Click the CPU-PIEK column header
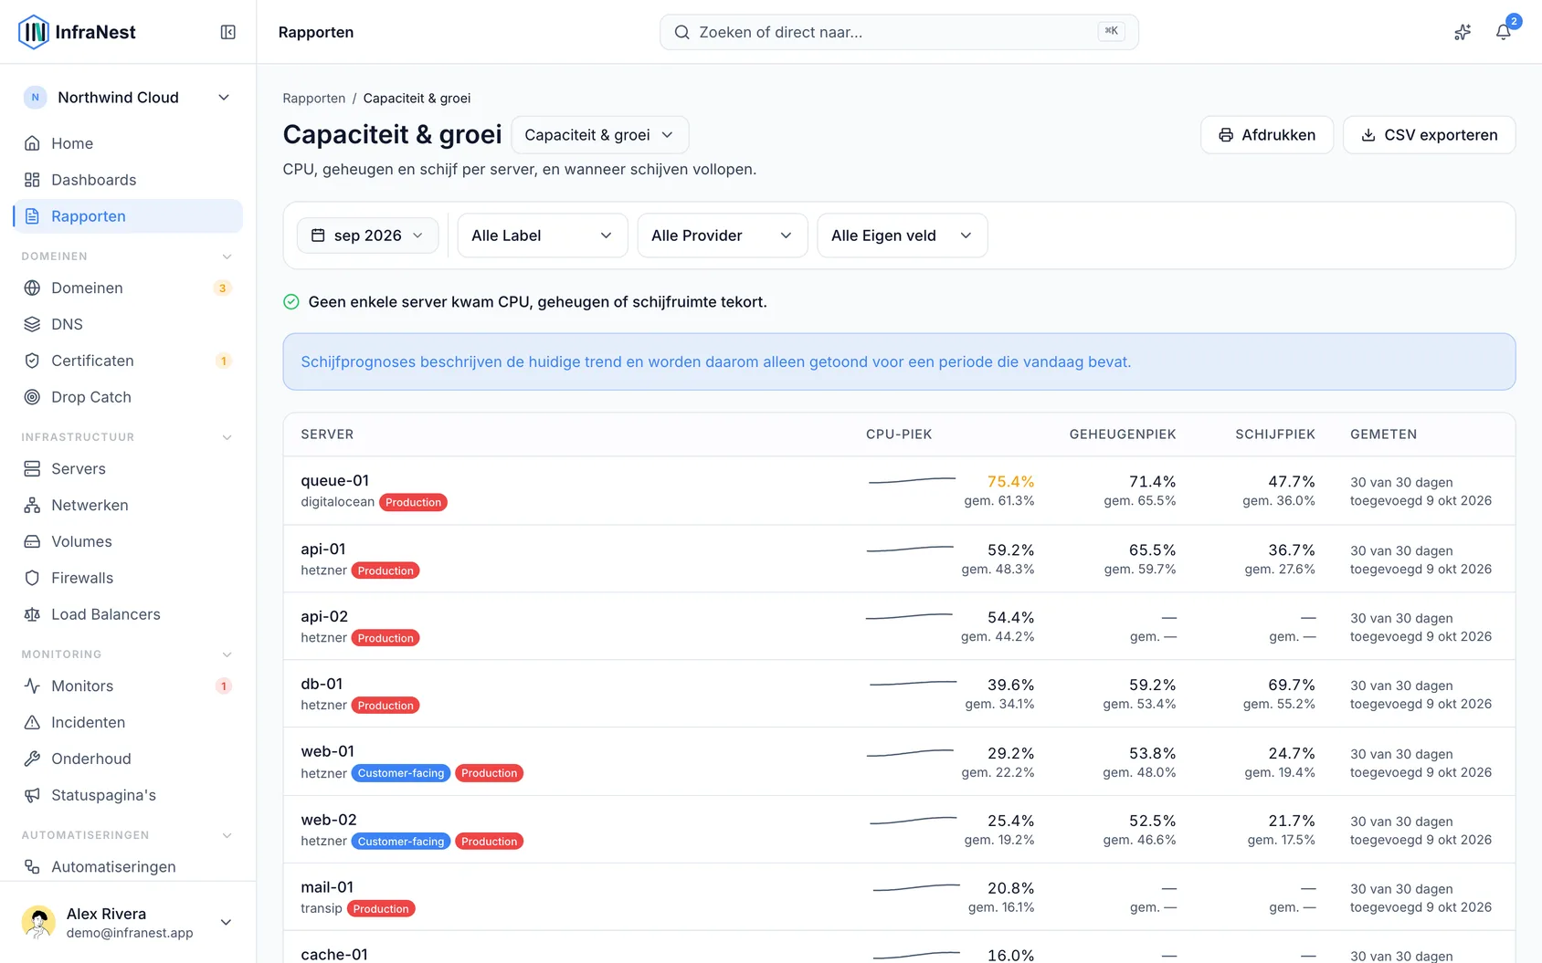 899,434
